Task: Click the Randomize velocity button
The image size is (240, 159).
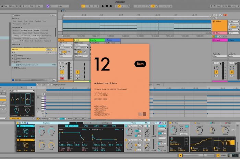Action: tap(54, 119)
